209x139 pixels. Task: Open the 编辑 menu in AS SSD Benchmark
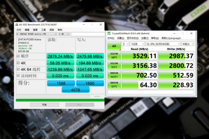(27, 30)
